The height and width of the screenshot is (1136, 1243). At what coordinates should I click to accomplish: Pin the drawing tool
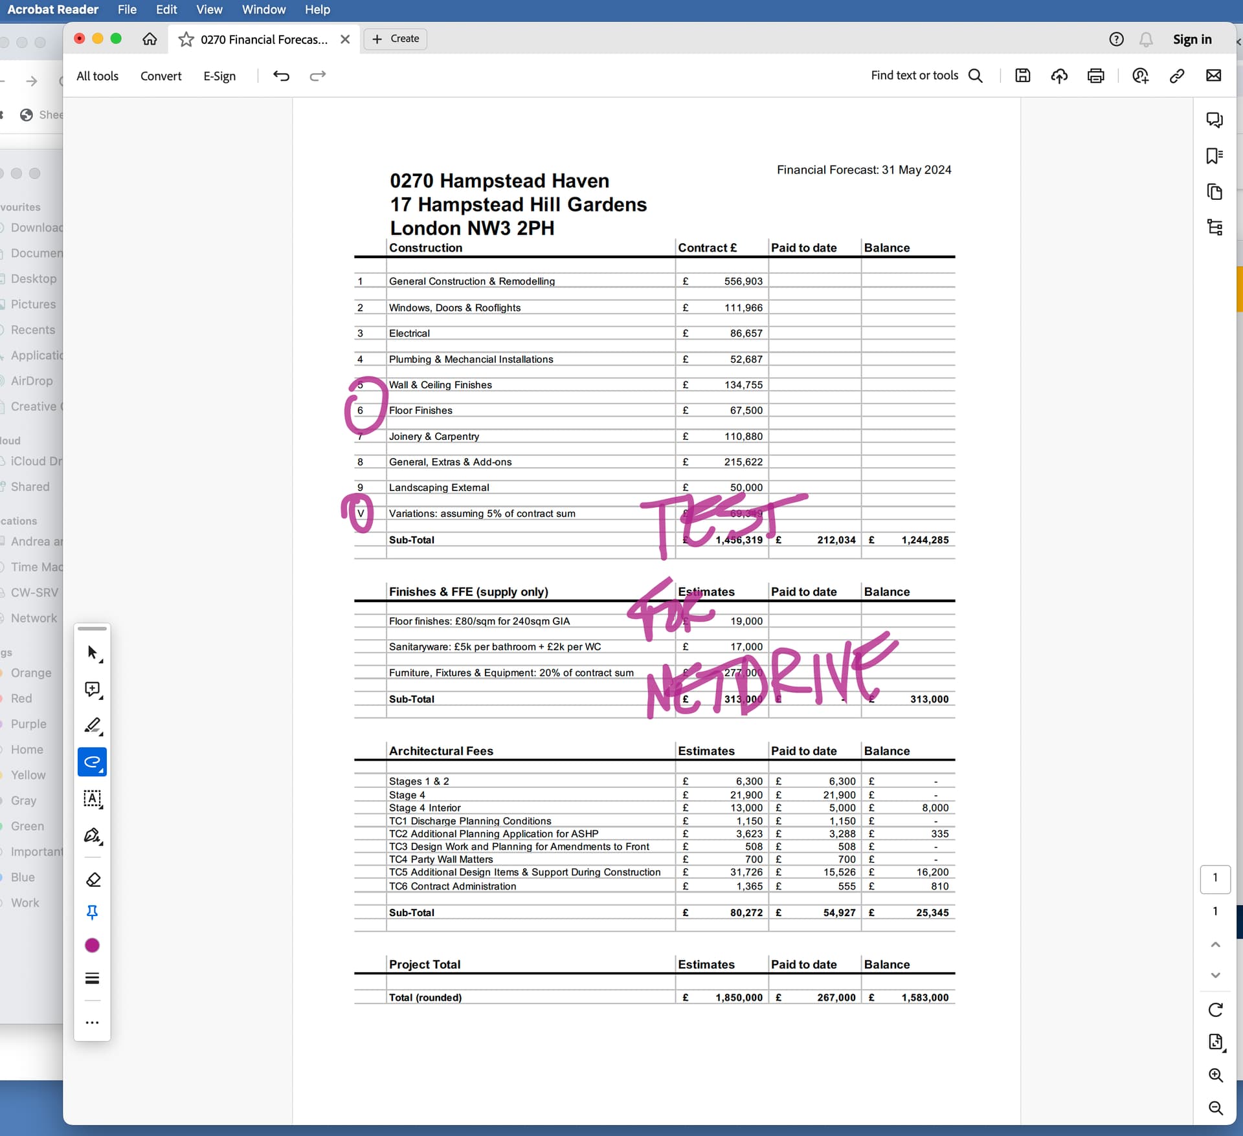(93, 912)
